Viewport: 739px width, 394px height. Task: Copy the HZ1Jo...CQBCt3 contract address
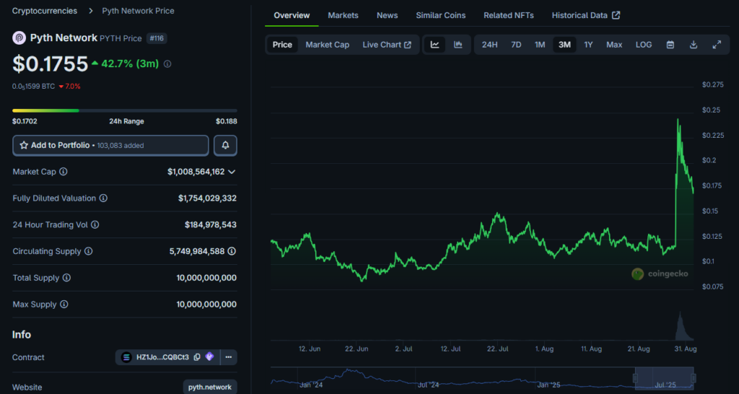[197, 357]
